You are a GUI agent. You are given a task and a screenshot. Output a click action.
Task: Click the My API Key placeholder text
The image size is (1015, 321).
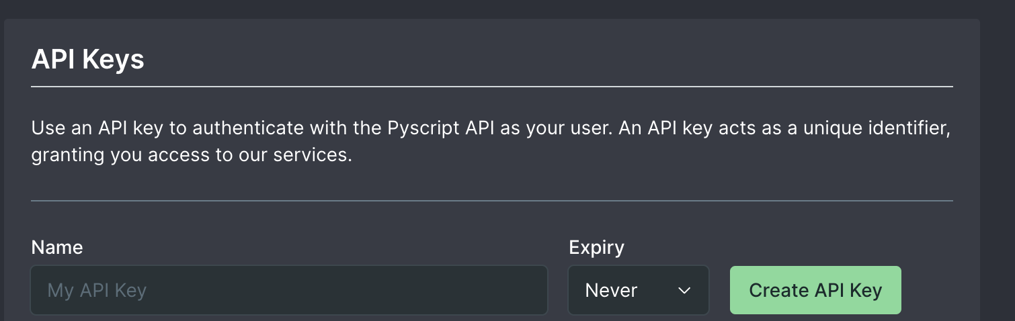97,291
